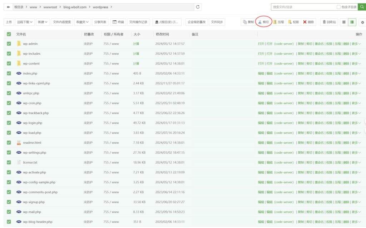Click the PHP icon beside wp-login.php
The height and width of the screenshot is (228, 366).
click(19, 123)
